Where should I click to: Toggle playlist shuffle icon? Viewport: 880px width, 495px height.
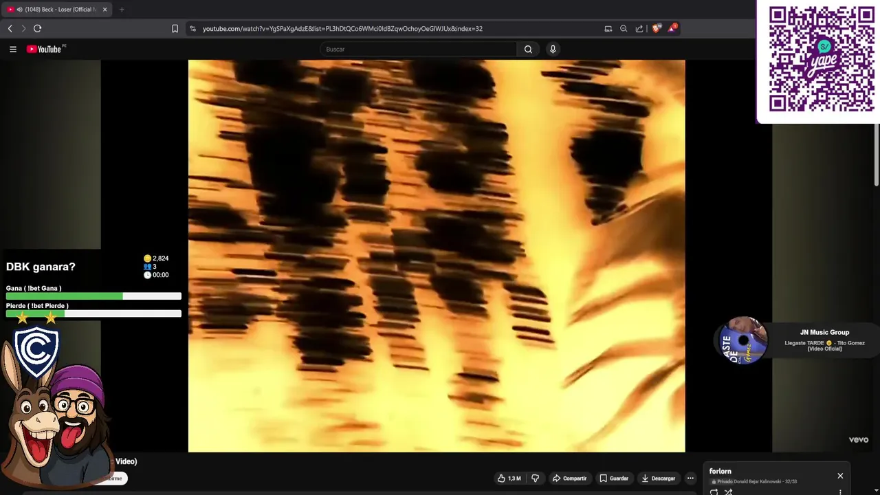[x=729, y=492]
